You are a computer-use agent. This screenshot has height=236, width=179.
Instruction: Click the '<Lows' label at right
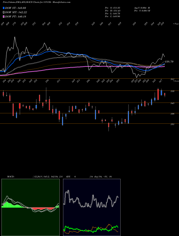pyautogui.click(x=176, y=81)
